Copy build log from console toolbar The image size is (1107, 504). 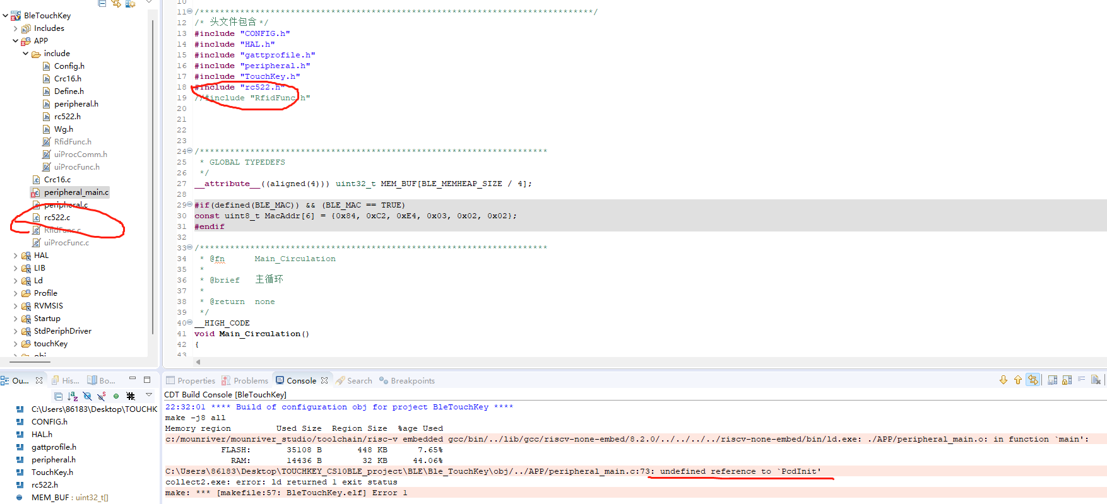(1052, 380)
